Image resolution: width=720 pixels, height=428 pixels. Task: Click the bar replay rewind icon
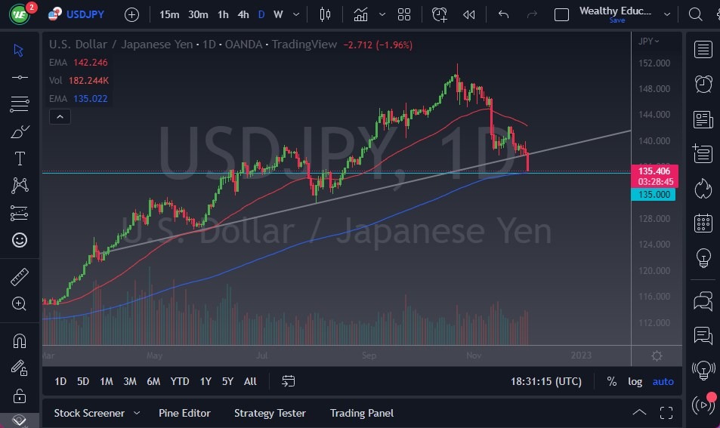coord(469,14)
